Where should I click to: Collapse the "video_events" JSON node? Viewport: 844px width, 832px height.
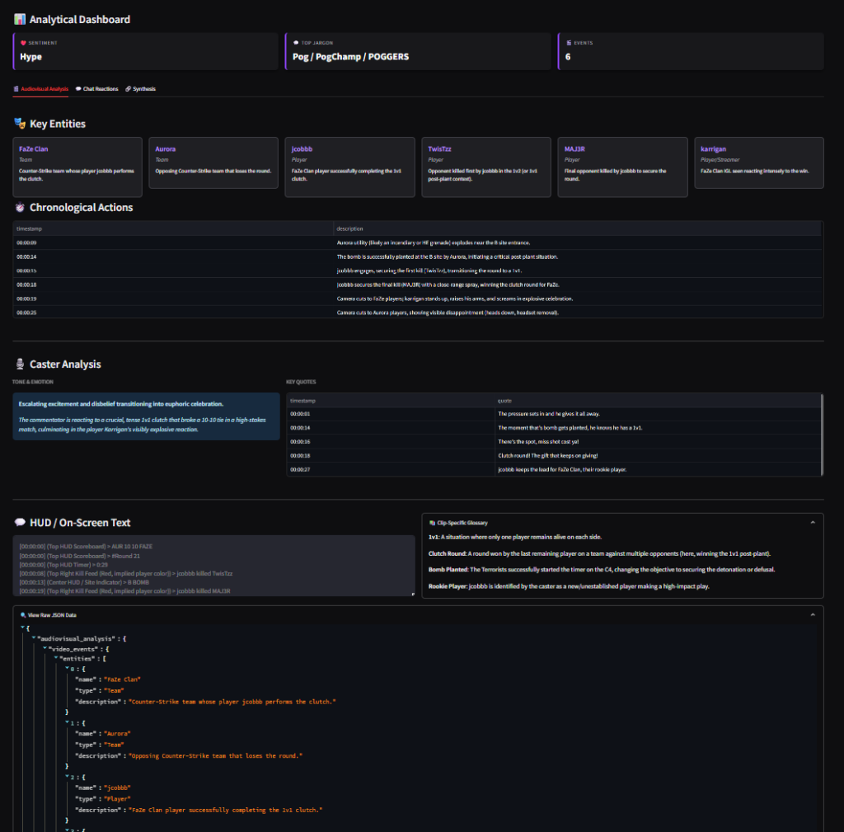pos(45,649)
